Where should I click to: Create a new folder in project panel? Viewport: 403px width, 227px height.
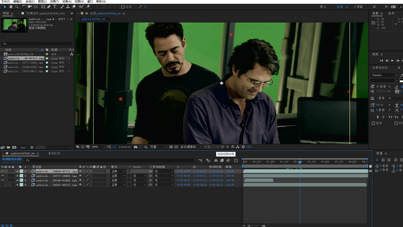click(9, 147)
